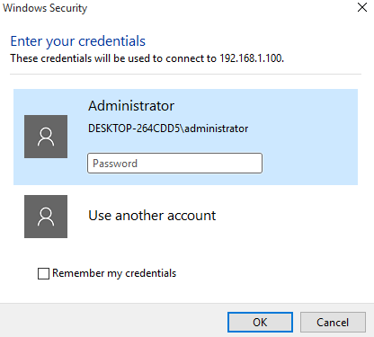
Task: Click the Enter your credentials heading
Action: coord(78,41)
